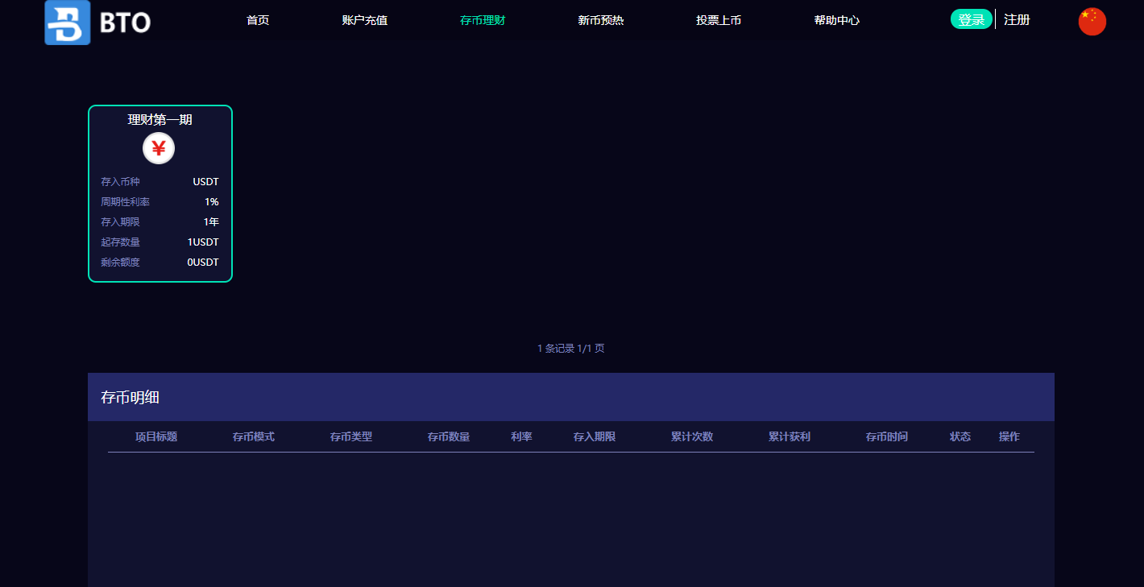
Task: Open 帮助中心 help center
Action: click(836, 20)
